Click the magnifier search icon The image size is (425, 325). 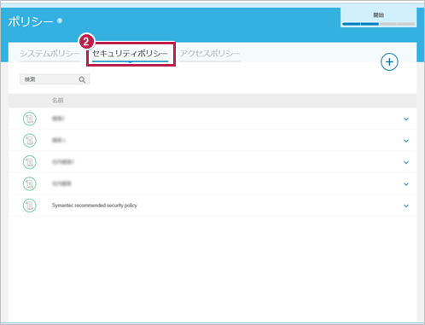(x=82, y=79)
